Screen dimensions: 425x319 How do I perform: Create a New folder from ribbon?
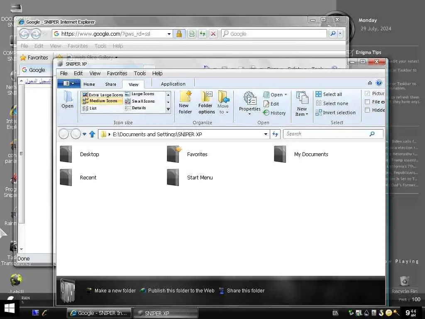186,103
